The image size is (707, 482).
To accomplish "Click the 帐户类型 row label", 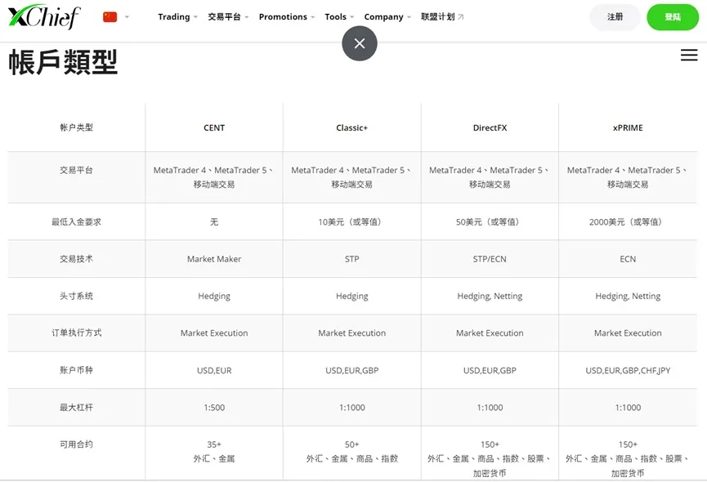I will pyautogui.click(x=76, y=127).
